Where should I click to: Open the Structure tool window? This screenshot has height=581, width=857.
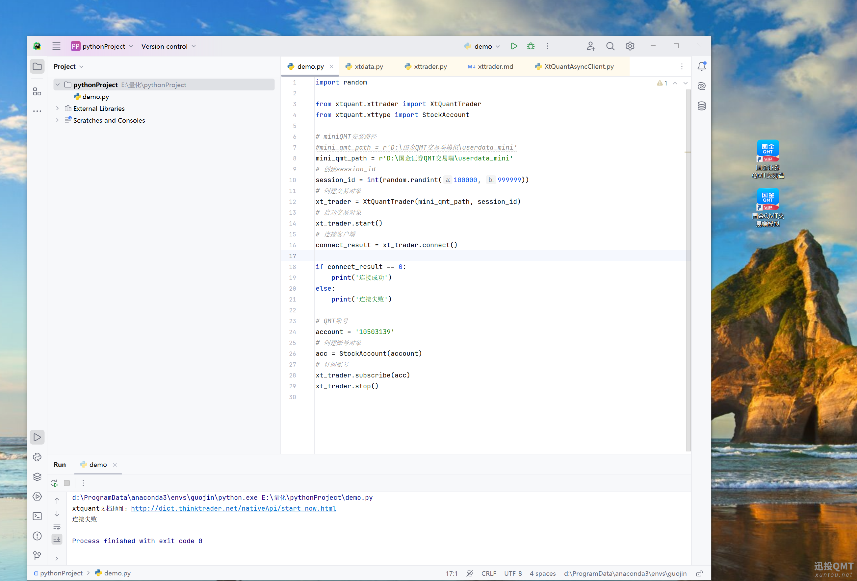point(37,91)
